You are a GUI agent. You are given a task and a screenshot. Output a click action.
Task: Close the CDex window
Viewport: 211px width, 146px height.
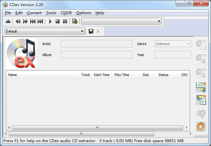point(201,4)
